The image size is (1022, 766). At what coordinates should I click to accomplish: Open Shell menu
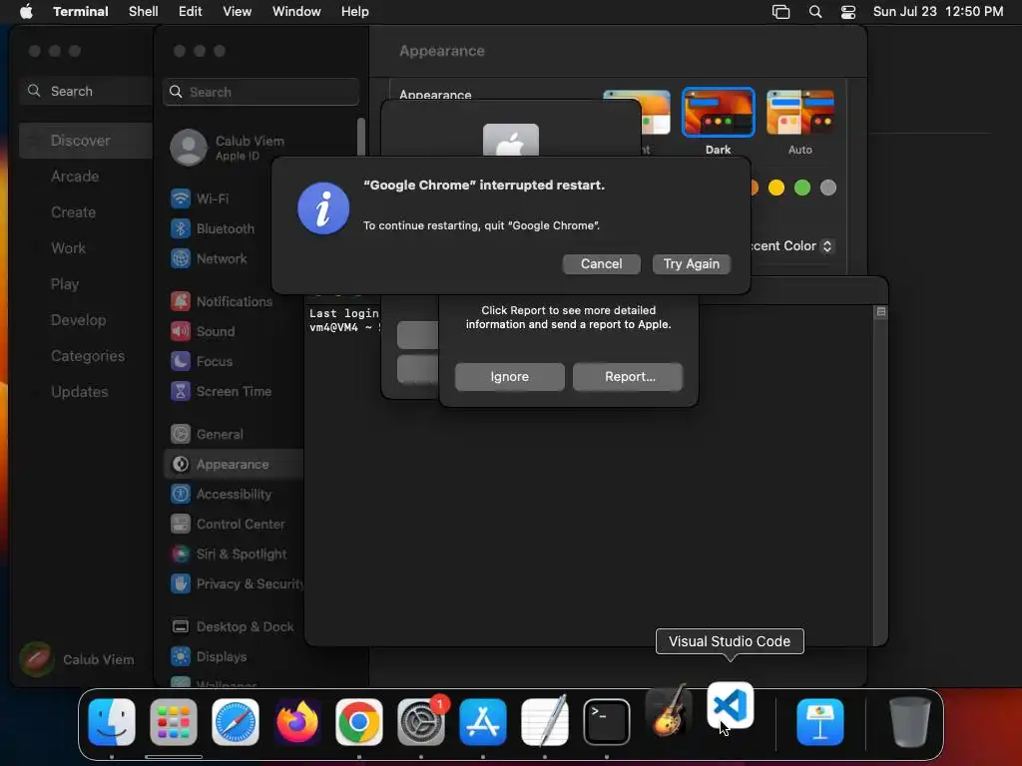point(144,12)
